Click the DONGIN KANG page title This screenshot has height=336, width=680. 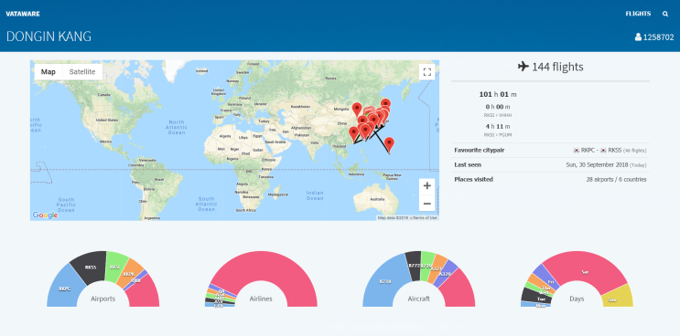tap(49, 37)
